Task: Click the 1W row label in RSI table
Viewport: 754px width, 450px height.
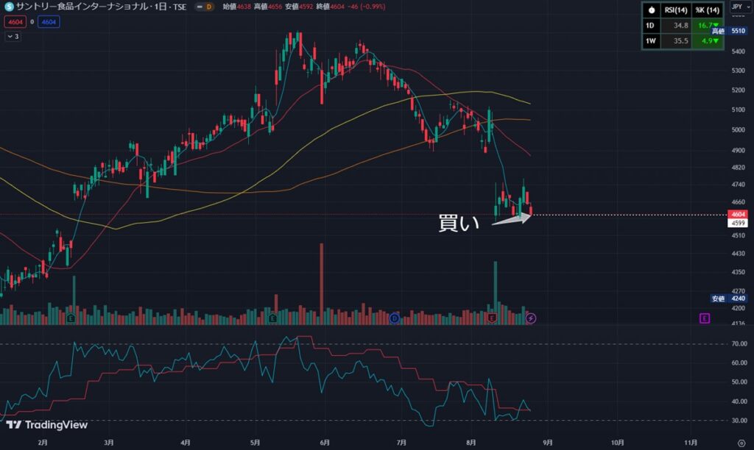Action: (x=651, y=41)
